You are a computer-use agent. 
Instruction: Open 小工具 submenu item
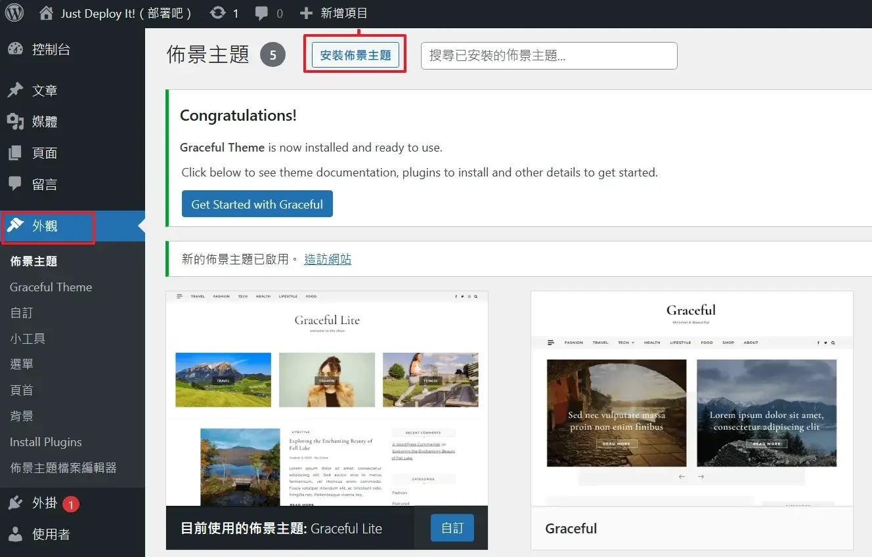[x=27, y=339]
